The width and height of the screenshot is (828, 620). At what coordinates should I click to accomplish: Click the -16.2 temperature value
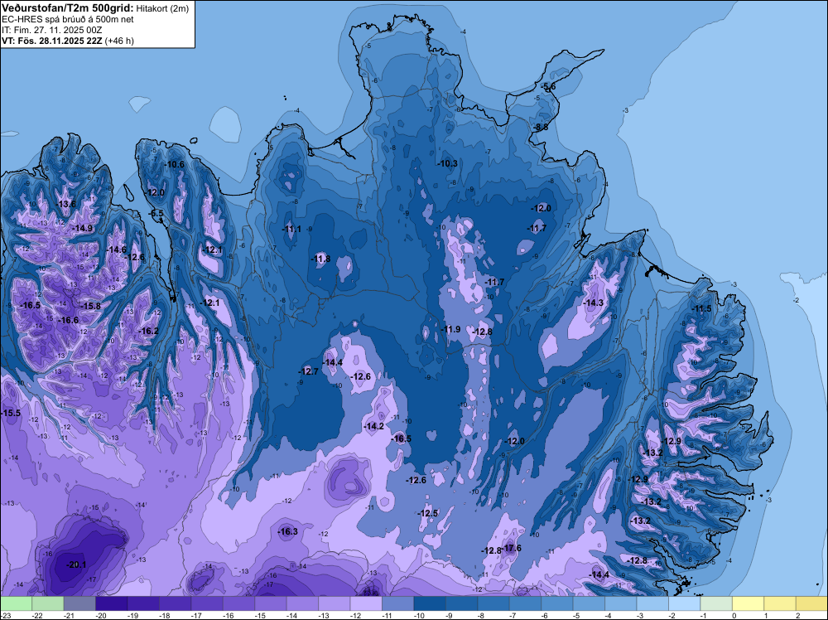[x=148, y=332]
